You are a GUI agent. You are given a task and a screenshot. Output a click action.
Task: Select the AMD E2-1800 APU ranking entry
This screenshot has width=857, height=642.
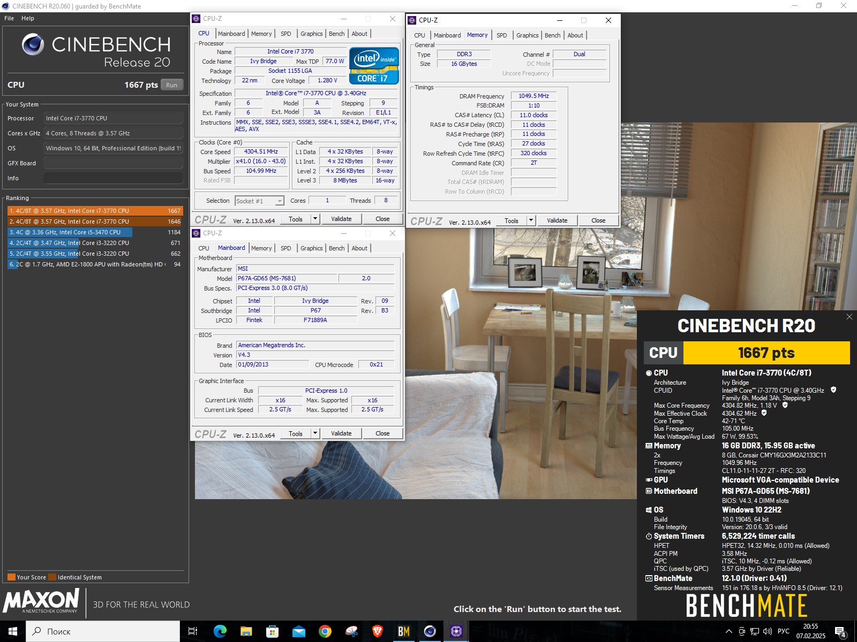pyautogui.click(x=95, y=264)
